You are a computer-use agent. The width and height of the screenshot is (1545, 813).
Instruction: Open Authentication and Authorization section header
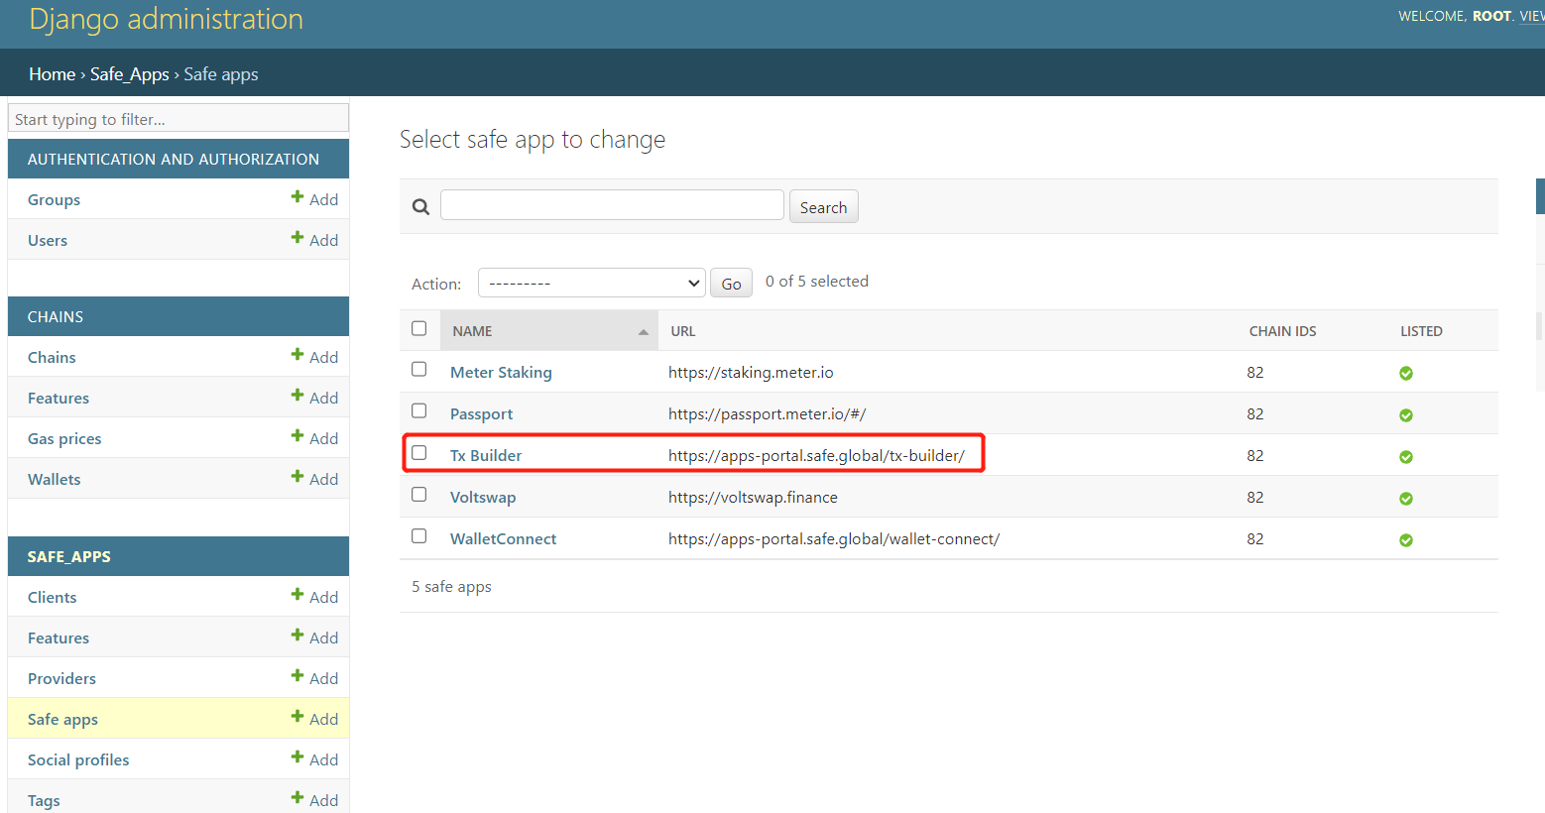tap(174, 159)
